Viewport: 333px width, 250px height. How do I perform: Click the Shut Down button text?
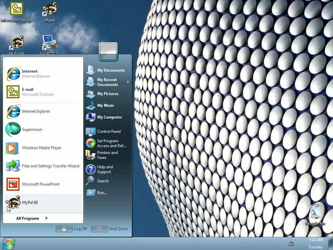(118, 229)
